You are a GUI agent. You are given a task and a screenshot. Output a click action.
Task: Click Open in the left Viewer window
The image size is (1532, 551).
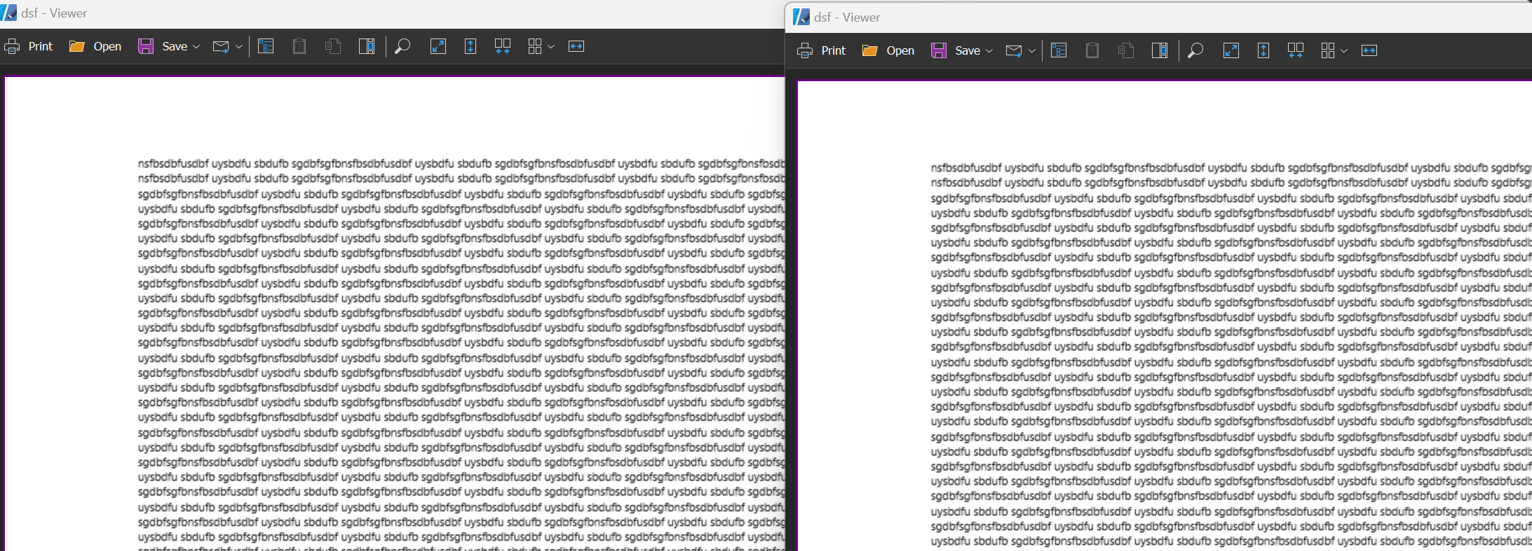[95, 46]
